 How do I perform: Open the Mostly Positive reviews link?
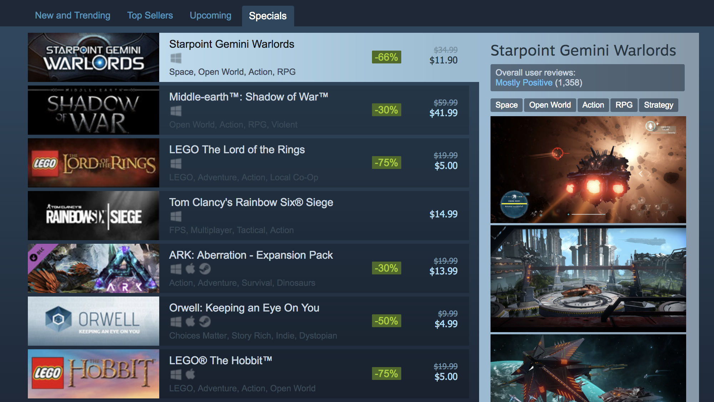pyautogui.click(x=524, y=83)
